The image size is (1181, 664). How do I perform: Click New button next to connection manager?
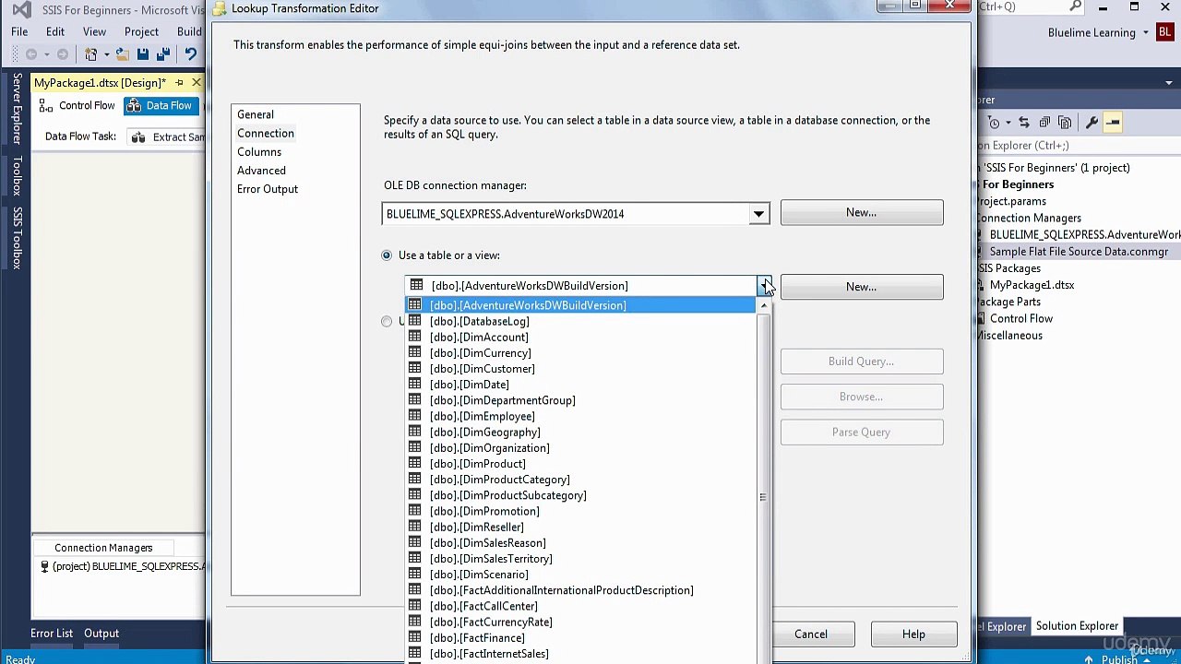coord(862,213)
